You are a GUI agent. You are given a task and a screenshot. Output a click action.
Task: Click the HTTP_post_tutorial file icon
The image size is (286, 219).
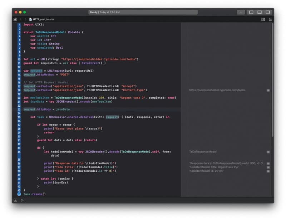click(x=30, y=19)
